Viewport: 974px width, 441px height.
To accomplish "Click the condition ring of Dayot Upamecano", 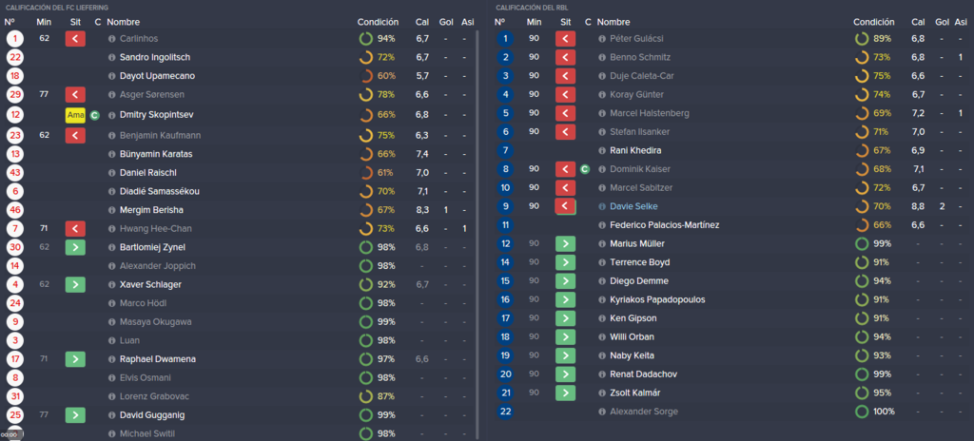I will (366, 76).
